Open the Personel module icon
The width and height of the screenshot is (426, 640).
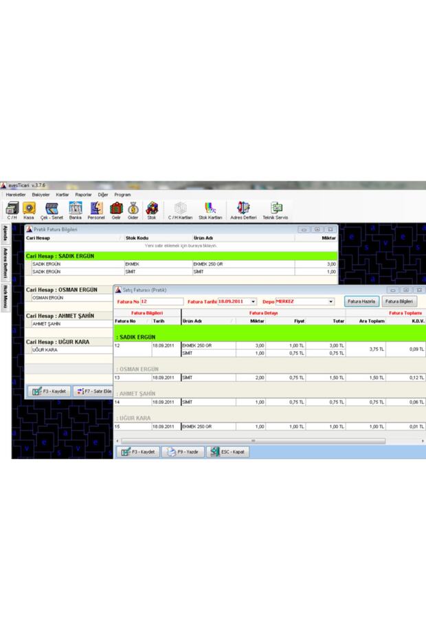point(96,210)
